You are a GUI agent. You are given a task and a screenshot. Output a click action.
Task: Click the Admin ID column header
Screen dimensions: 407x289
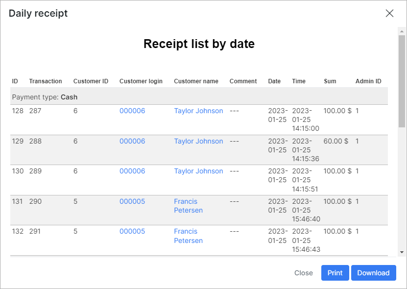[x=368, y=81]
